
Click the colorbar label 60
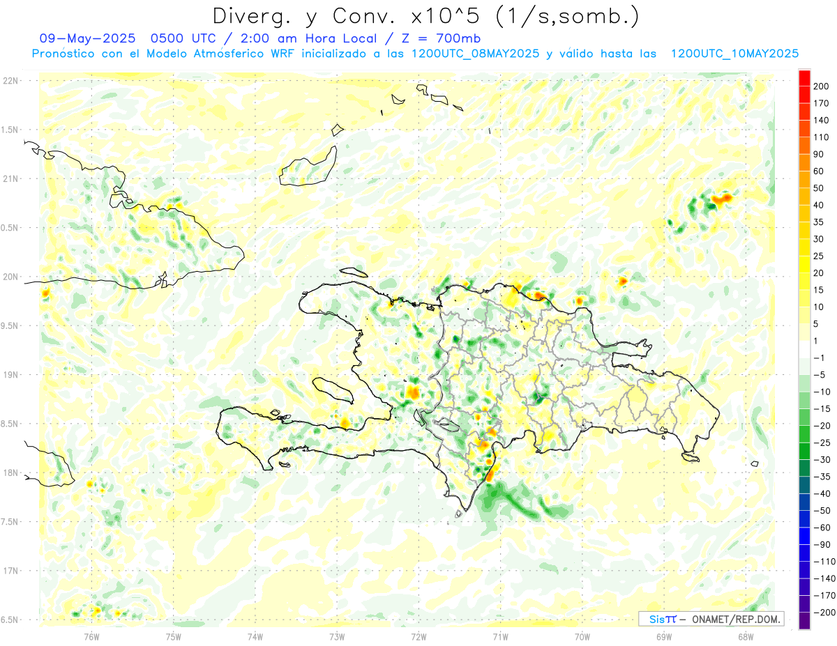click(x=820, y=171)
